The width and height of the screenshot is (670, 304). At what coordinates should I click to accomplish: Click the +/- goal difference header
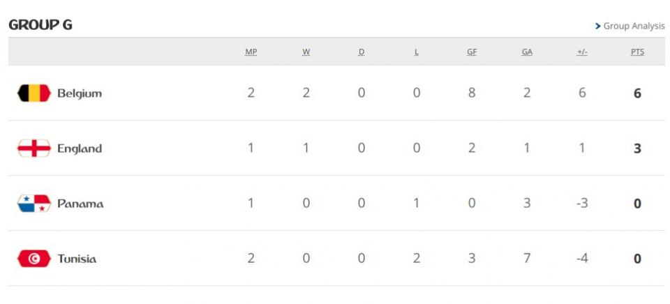click(582, 52)
